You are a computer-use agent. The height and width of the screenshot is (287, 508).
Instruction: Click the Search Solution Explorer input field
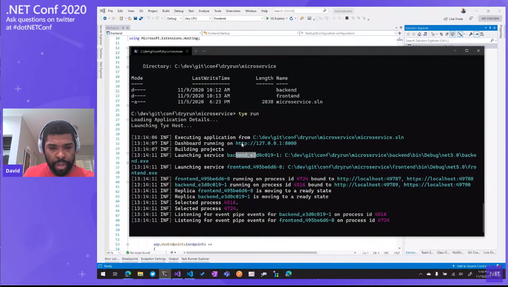click(x=447, y=40)
